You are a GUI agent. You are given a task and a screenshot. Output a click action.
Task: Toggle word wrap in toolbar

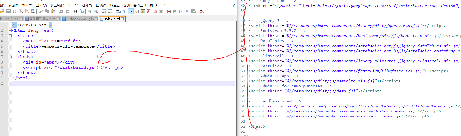(x=118, y=11)
